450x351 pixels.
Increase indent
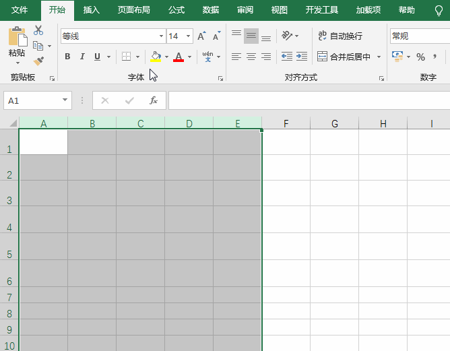(302, 57)
